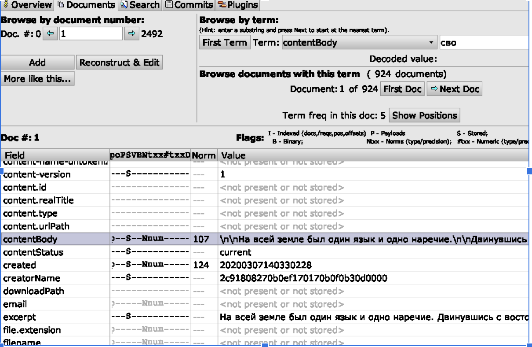532x347 pixels.
Task: Select the file.extension field row
Action: pyautogui.click(x=266, y=330)
